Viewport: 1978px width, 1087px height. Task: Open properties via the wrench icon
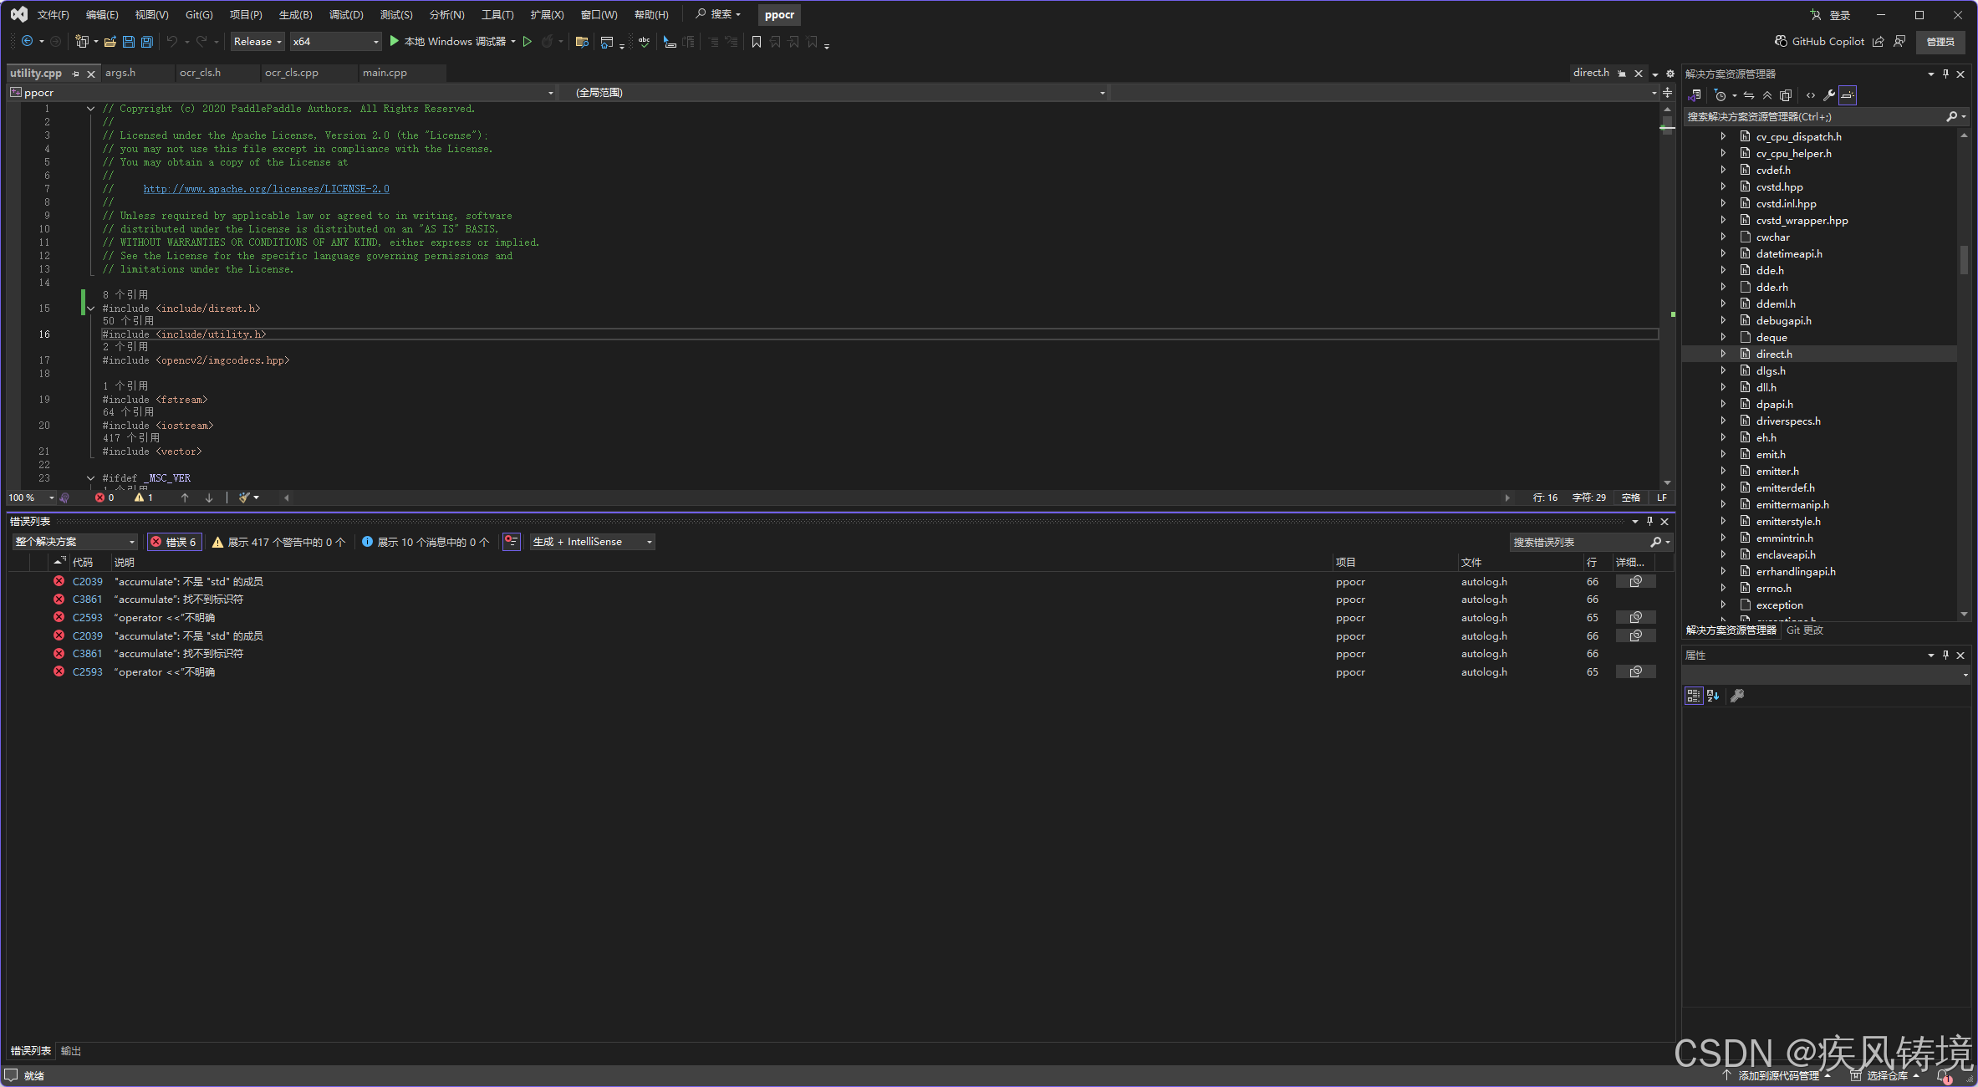[1829, 95]
